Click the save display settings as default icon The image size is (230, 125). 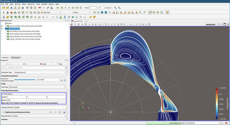click(x=64, y=112)
